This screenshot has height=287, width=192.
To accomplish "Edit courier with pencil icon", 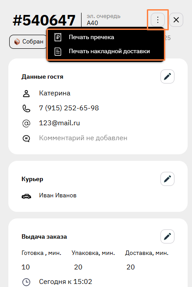I will pyautogui.click(x=167, y=179).
